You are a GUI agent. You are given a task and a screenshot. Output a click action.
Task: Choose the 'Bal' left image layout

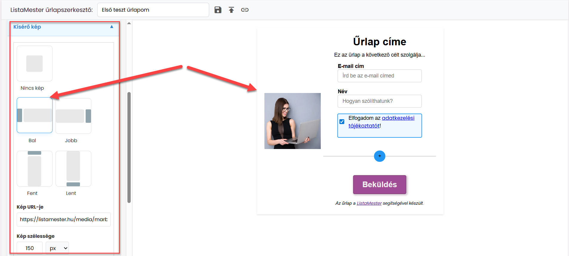[35, 115]
